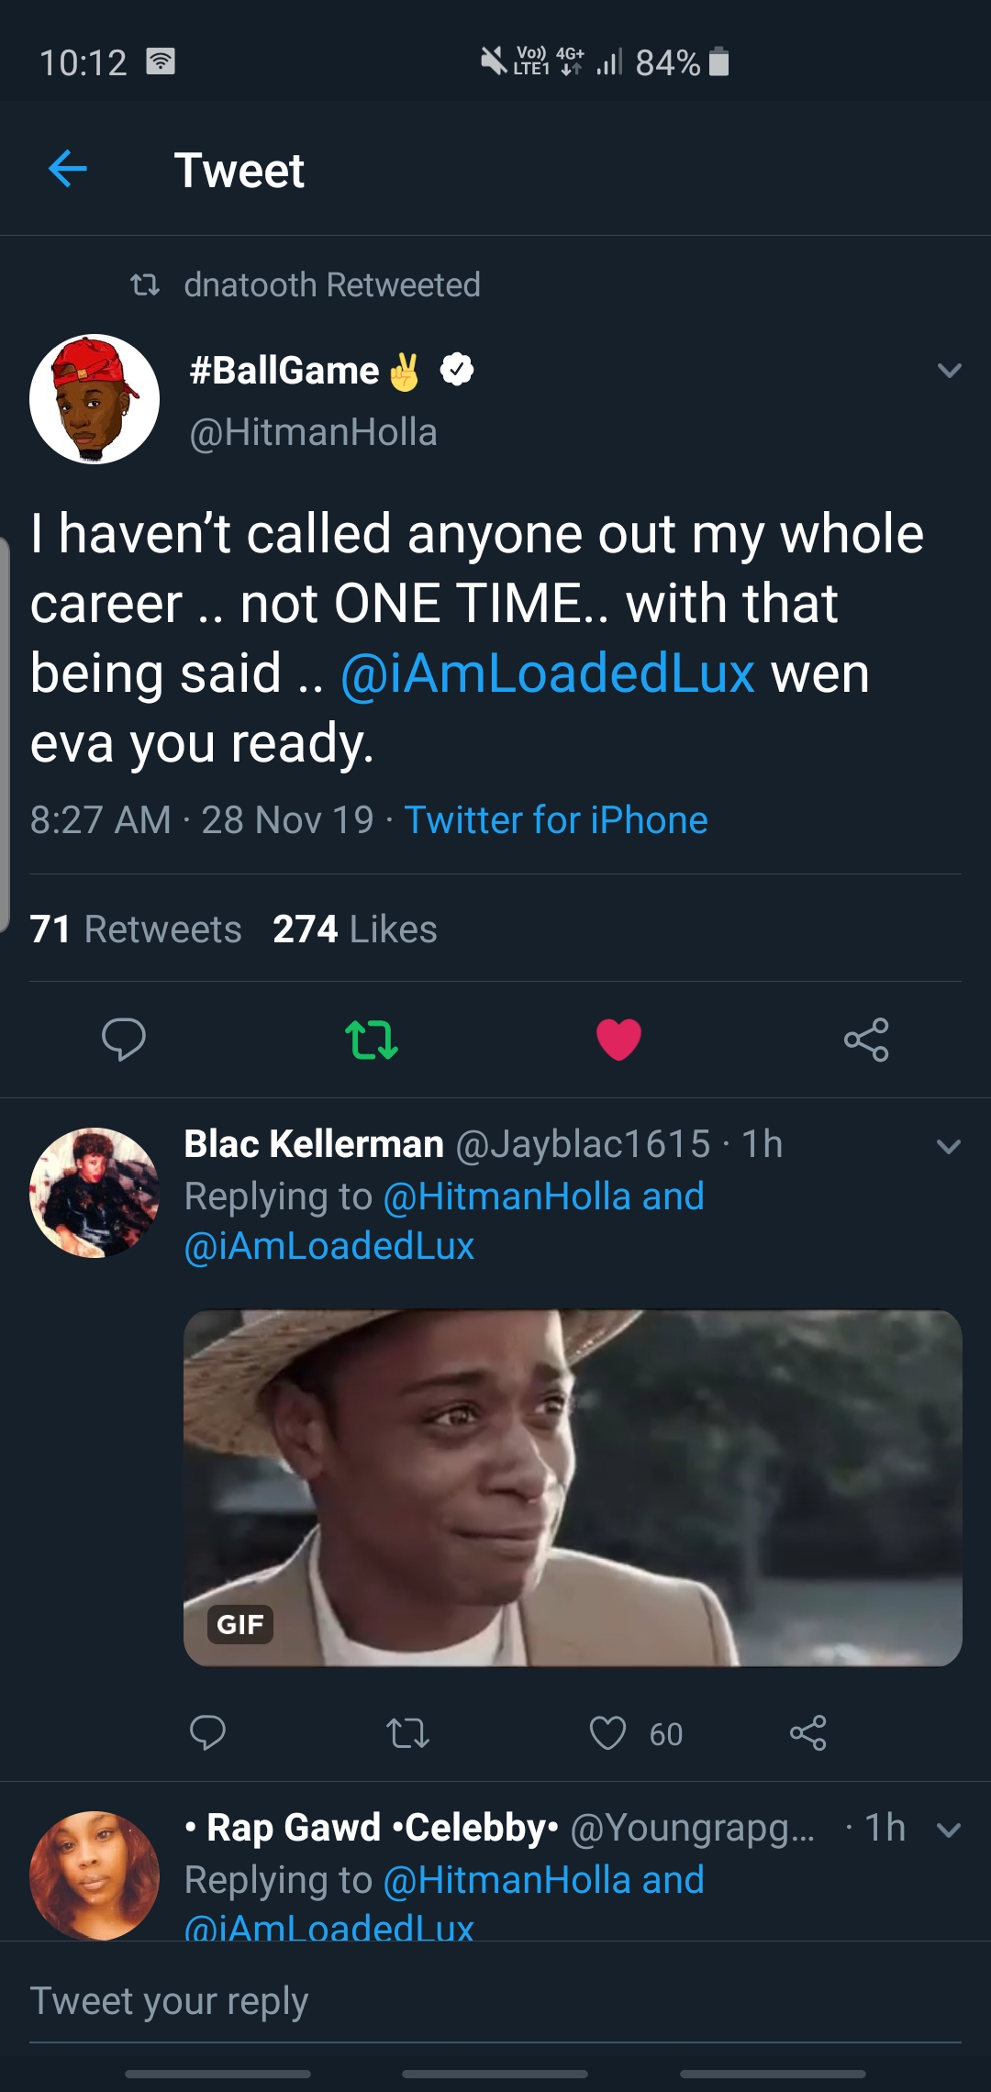Open Blac Kellerman's profile avatar
Viewport: 991px width, 2092px height.
click(x=95, y=1192)
